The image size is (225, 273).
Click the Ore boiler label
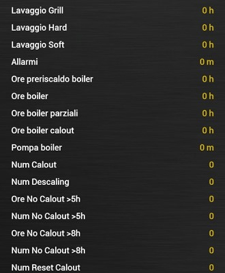click(29, 96)
